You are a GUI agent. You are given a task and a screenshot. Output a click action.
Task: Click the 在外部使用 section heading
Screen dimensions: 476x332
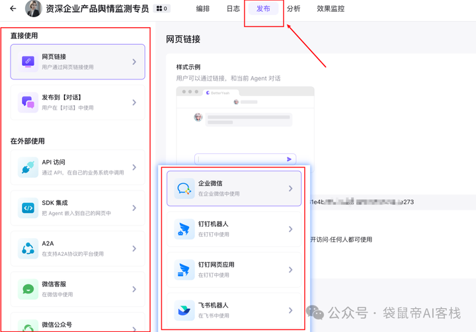coord(27,141)
